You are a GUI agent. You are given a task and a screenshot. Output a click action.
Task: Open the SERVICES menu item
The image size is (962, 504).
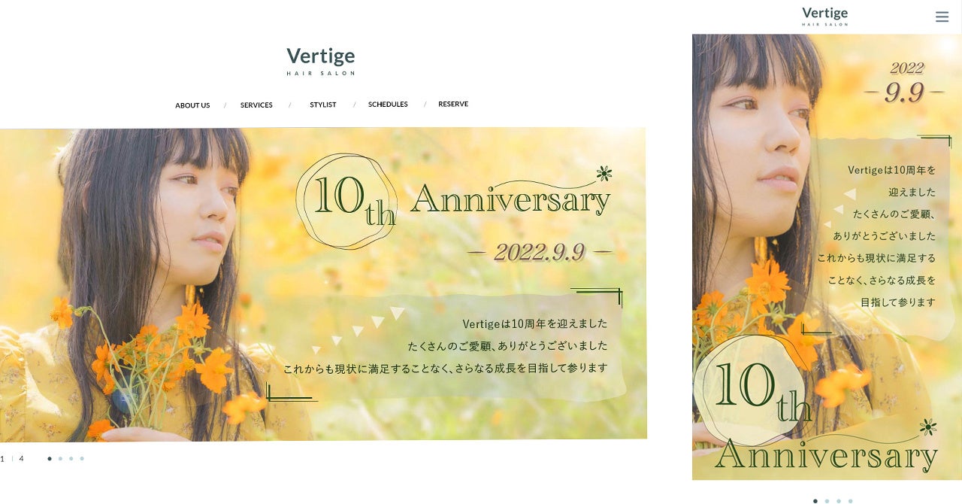[256, 105]
